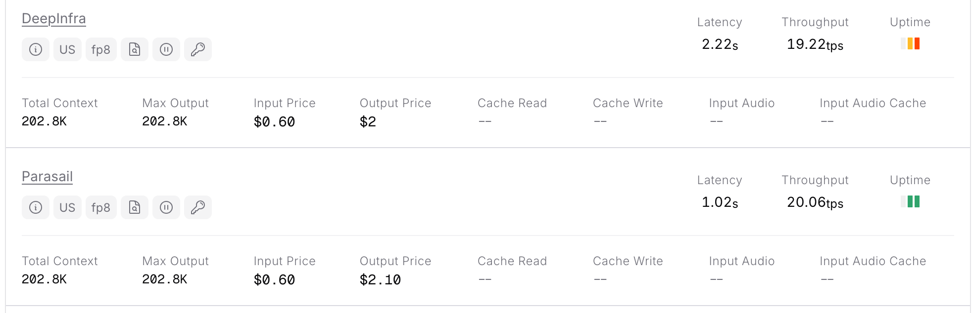Click DeepInfra's $0.60 input price
Screen dimensions: 972x313
point(274,122)
